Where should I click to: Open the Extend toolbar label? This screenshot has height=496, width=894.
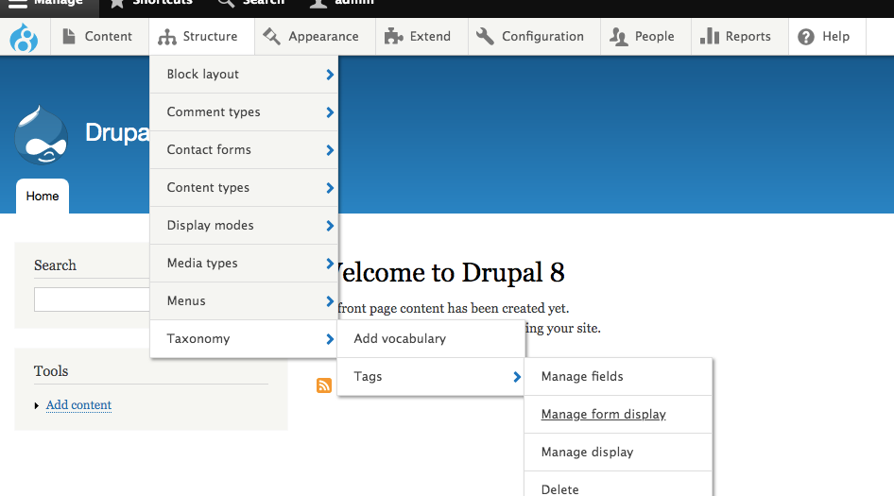click(430, 37)
